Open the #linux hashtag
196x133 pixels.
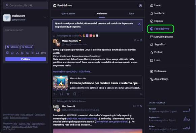point(56,56)
